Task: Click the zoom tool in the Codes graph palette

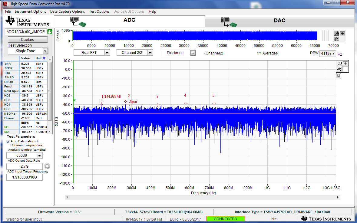Action: click(x=337, y=34)
